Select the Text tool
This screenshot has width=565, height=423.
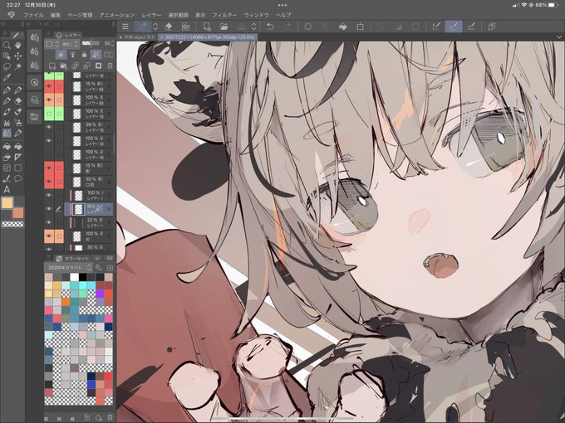coord(7,190)
